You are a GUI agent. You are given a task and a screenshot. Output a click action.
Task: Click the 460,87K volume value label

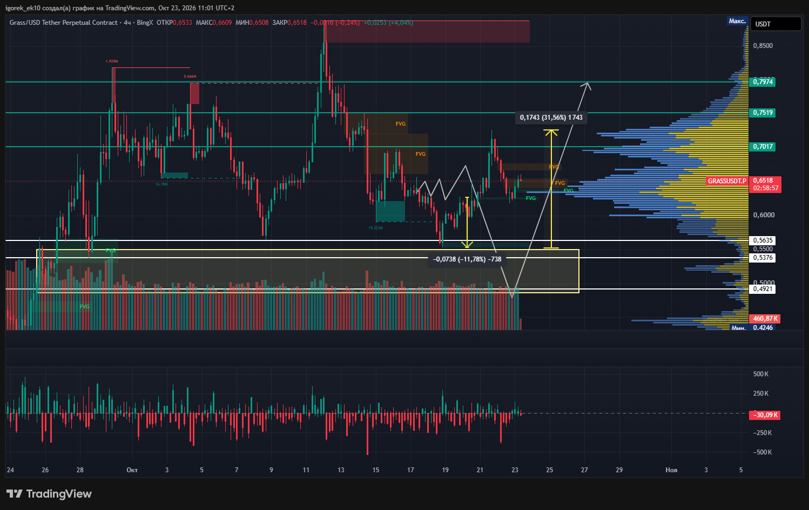tap(765, 319)
